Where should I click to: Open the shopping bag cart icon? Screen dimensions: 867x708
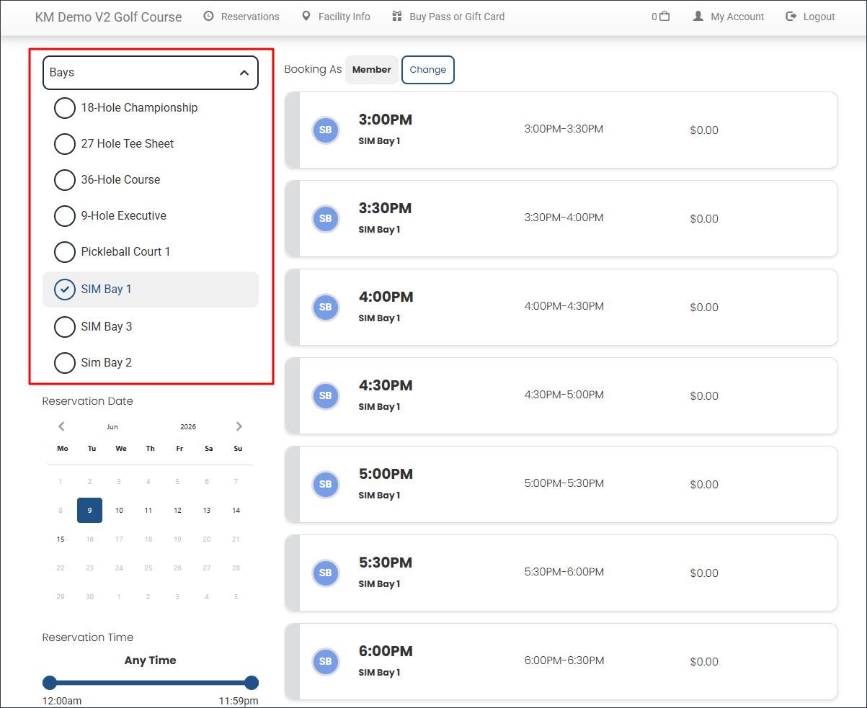[664, 16]
